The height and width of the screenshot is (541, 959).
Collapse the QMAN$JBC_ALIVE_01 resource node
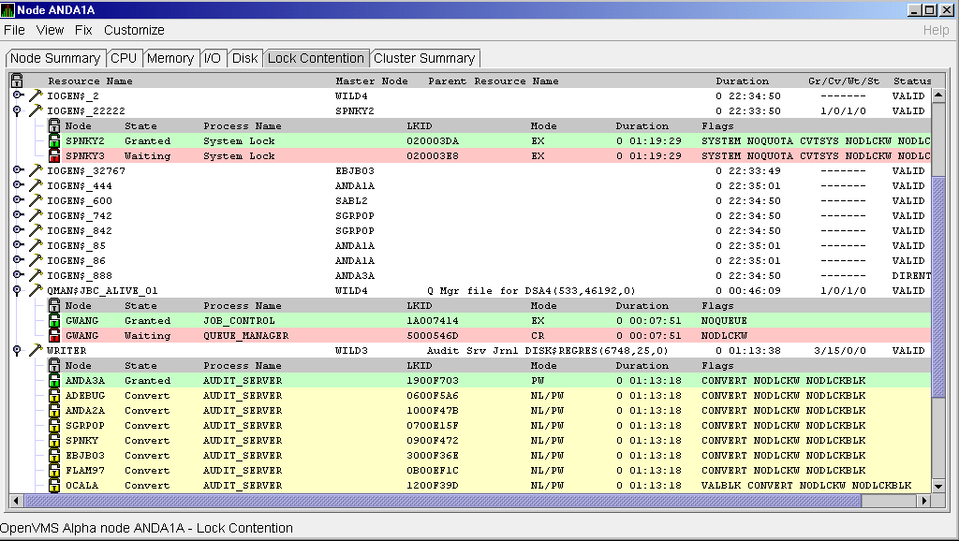pyautogui.click(x=18, y=291)
